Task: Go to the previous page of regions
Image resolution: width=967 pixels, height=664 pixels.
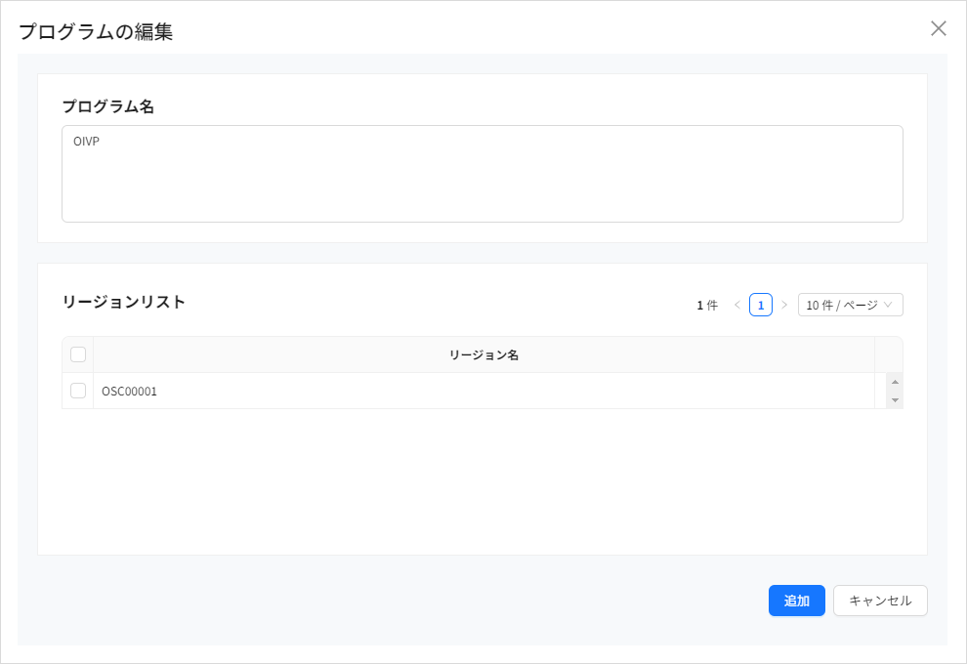Action: coord(736,305)
